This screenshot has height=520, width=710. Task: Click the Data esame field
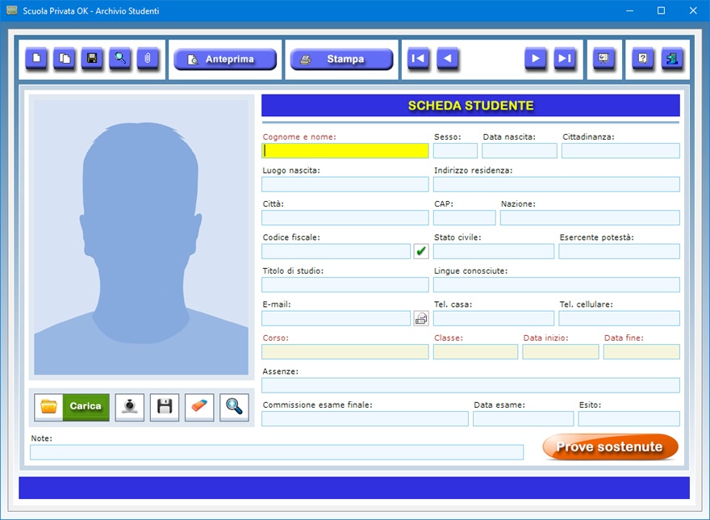pyautogui.click(x=523, y=419)
